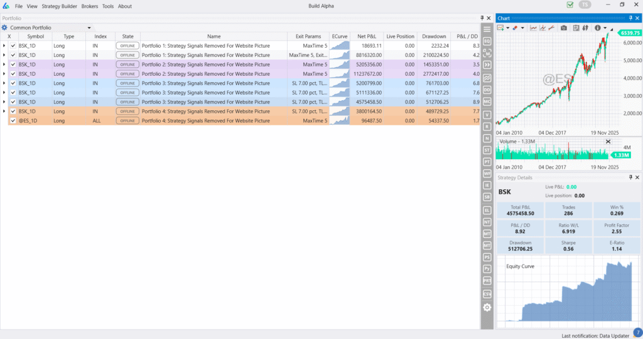Click the SB sidebar icon

487,197
